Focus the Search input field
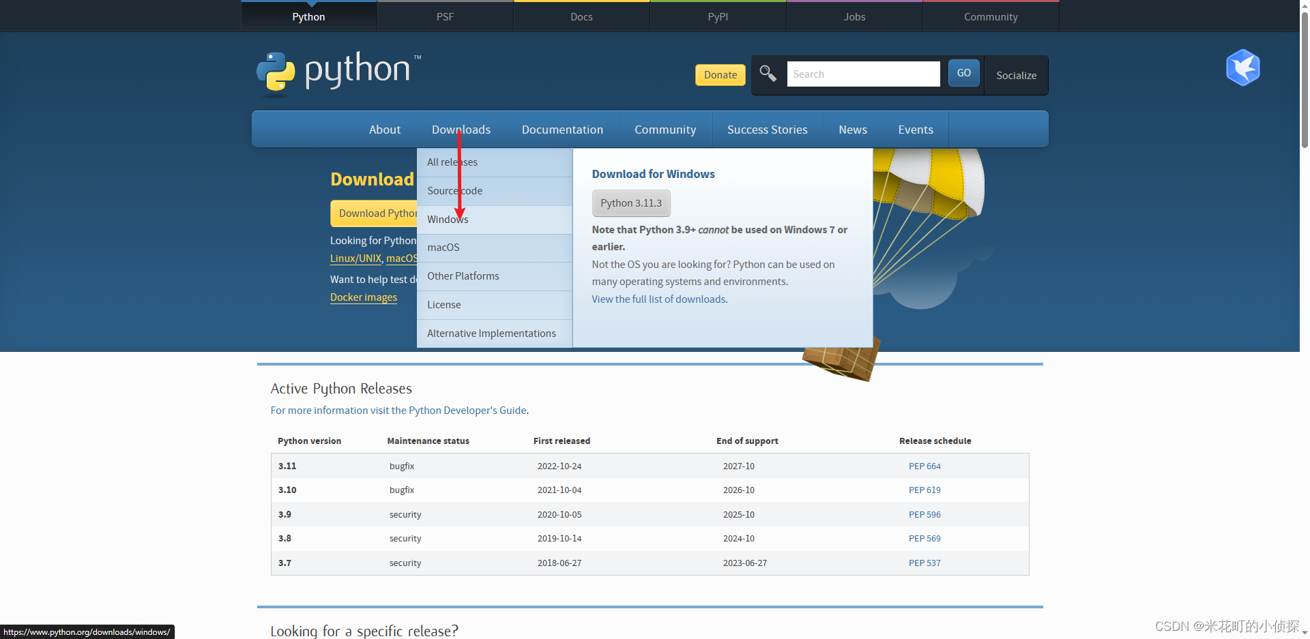The width and height of the screenshot is (1310, 639). click(x=863, y=74)
